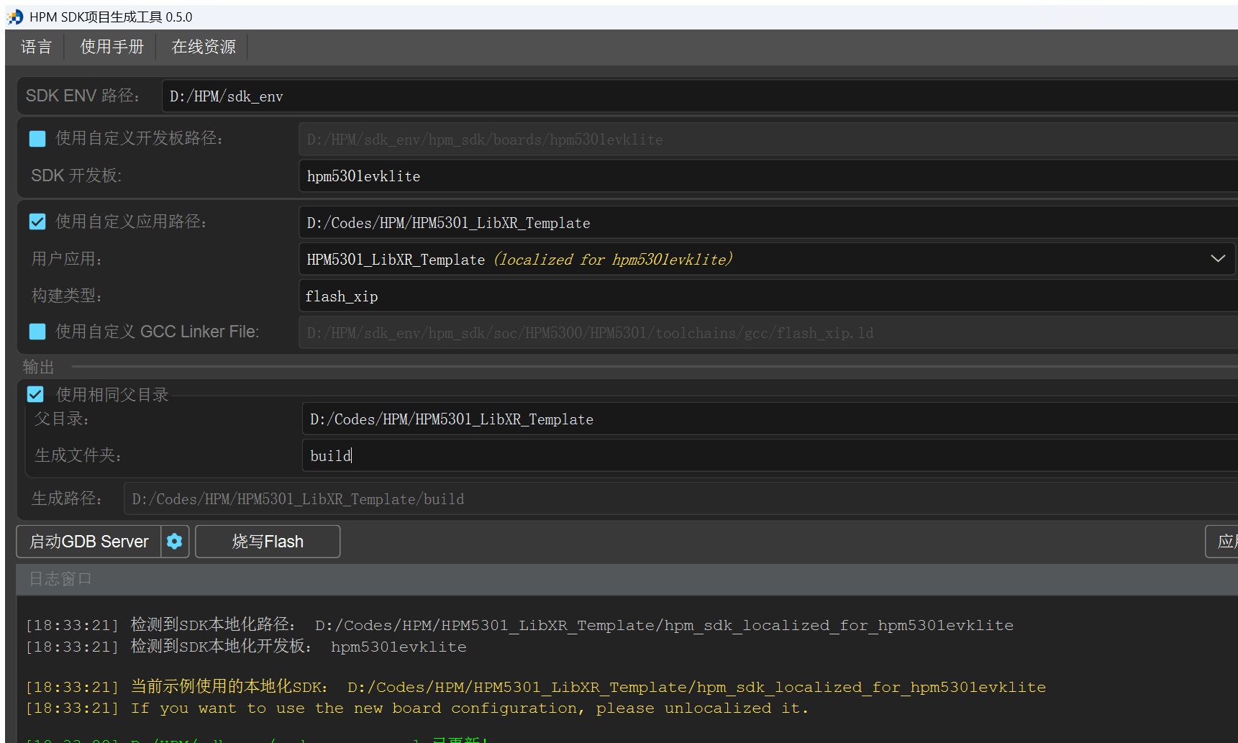Enable 使用自定义开发板路径 checkbox
The image size is (1238, 743).
pos(37,138)
